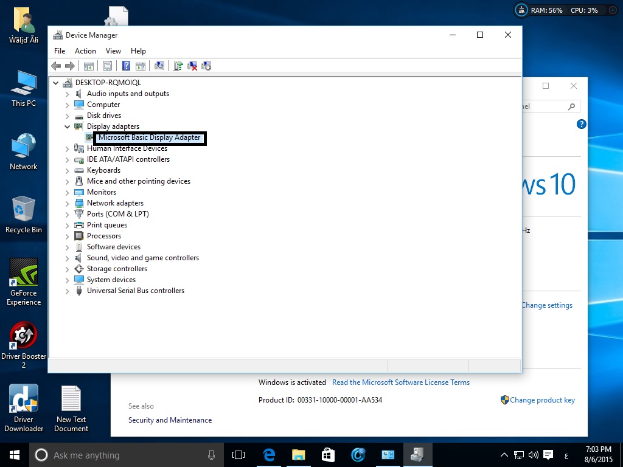
Task: Select the This PC desktop icon
Action: [24, 89]
